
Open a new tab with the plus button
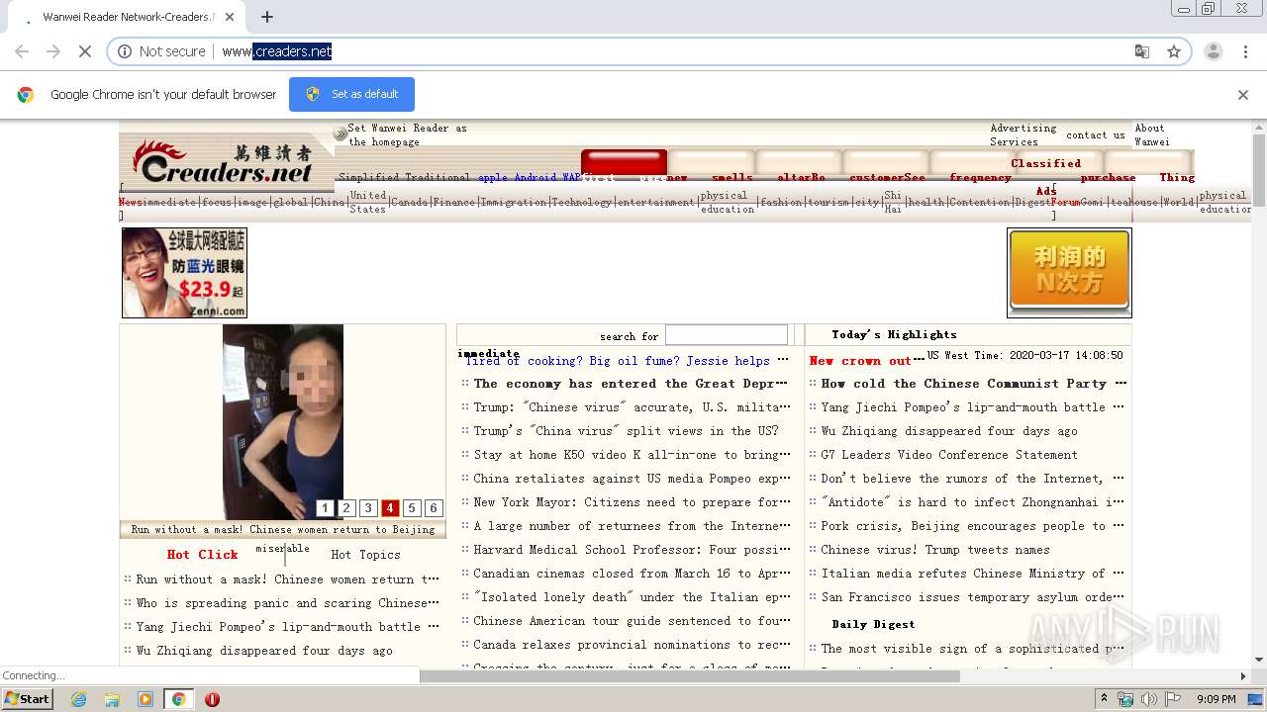[x=267, y=17]
